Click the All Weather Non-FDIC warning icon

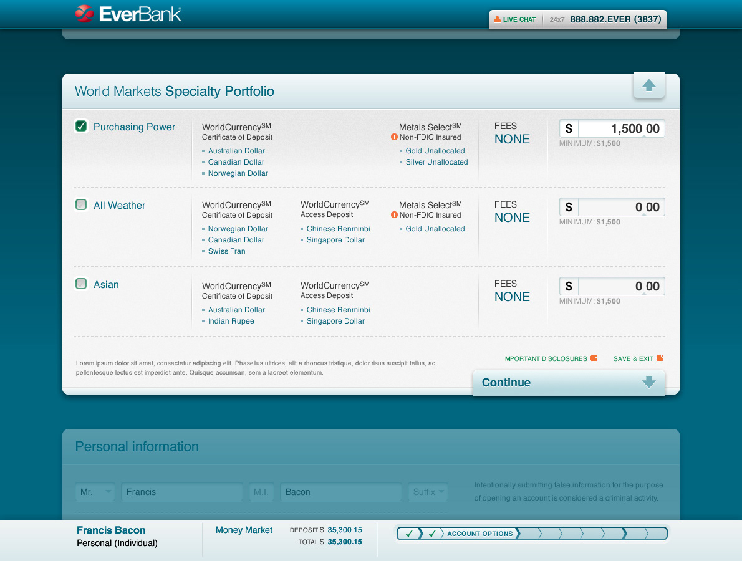coord(394,215)
